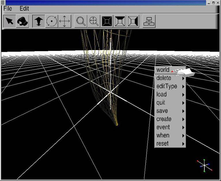Expand the create submenu arrow
Screen dimensions: 221x181
tap(183, 119)
